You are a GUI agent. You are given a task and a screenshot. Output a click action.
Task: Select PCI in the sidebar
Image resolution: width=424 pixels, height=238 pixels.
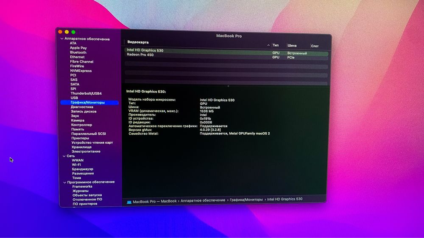[x=73, y=75]
